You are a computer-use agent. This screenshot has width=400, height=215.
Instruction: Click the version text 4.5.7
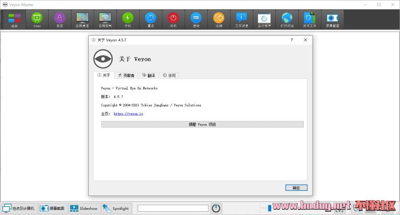tap(118, 97)
